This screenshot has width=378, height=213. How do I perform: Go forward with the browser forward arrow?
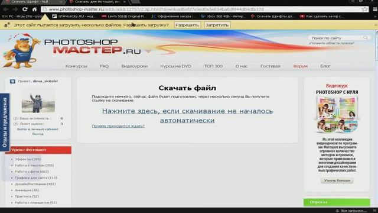pyautogui.click(x=15, y=9)
